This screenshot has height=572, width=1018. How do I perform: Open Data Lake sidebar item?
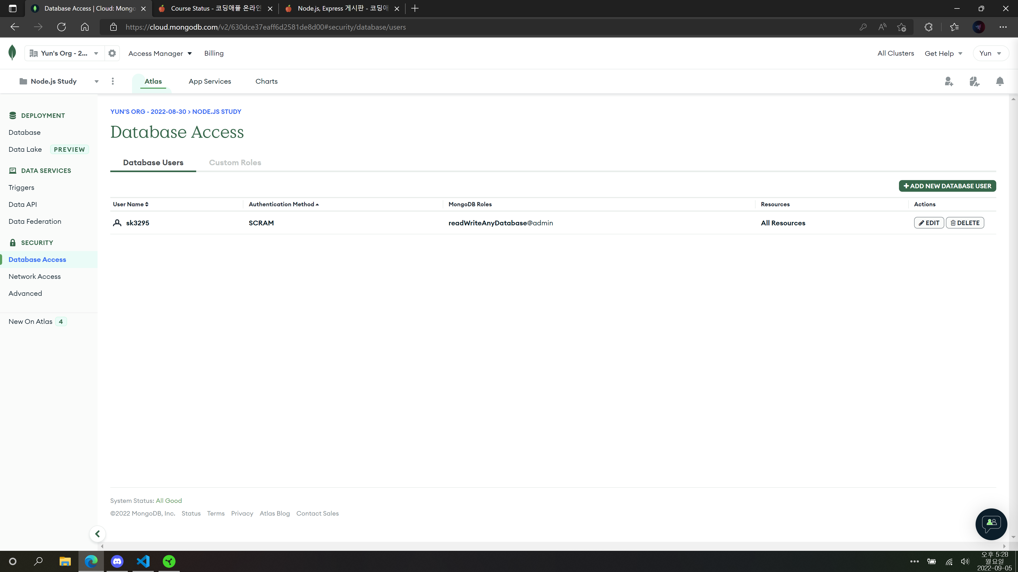pyautogui.click(x=25, y=149)
